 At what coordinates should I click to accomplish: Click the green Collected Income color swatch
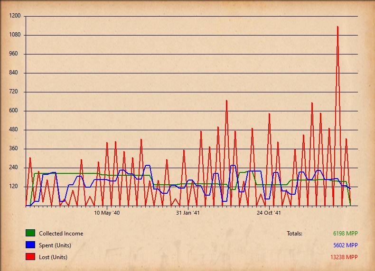coord(30,233)
